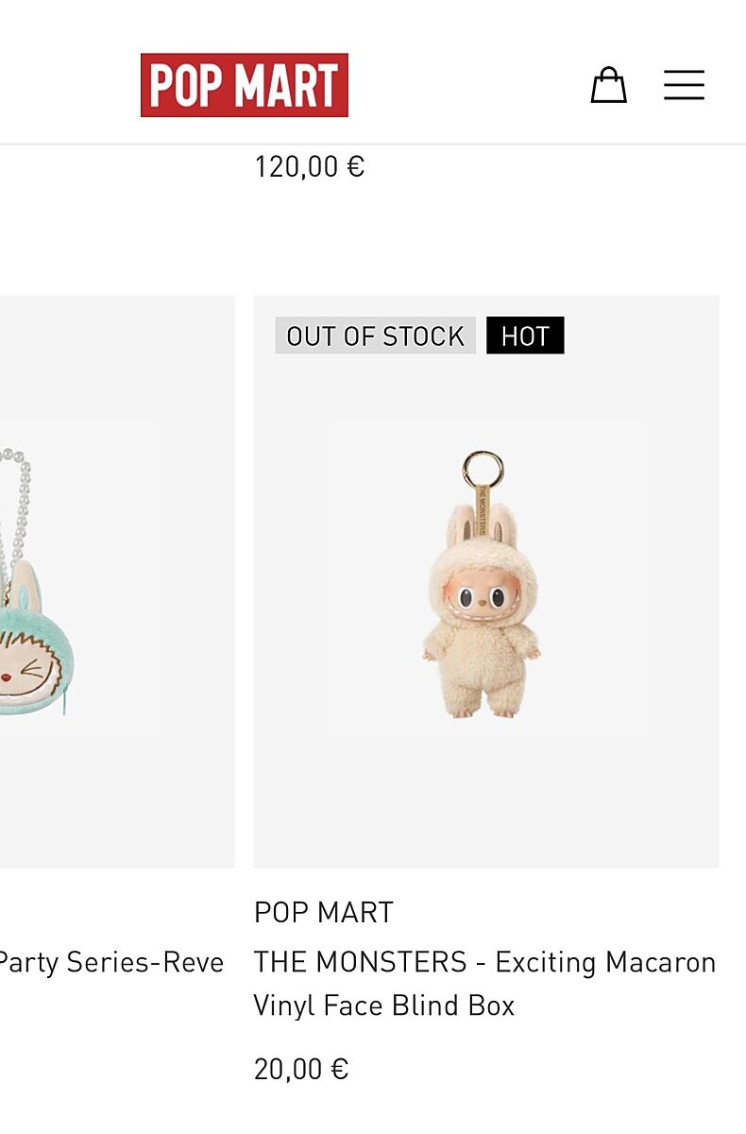Screen dimensions: 746x1134
Task: Open the turquoise plush pouch product image
Action: click(x=117, y=581)
